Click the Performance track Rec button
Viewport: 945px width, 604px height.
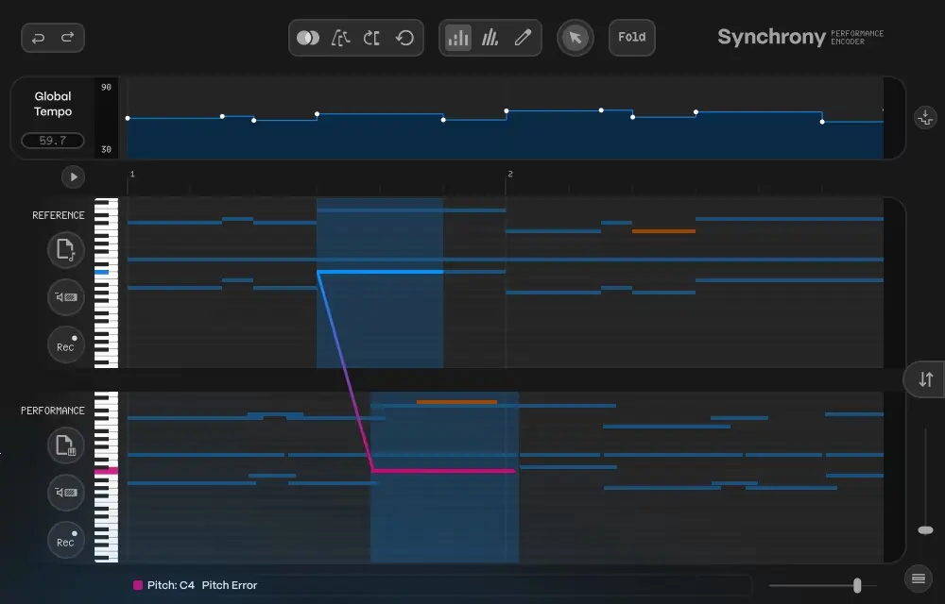[66, 540]
